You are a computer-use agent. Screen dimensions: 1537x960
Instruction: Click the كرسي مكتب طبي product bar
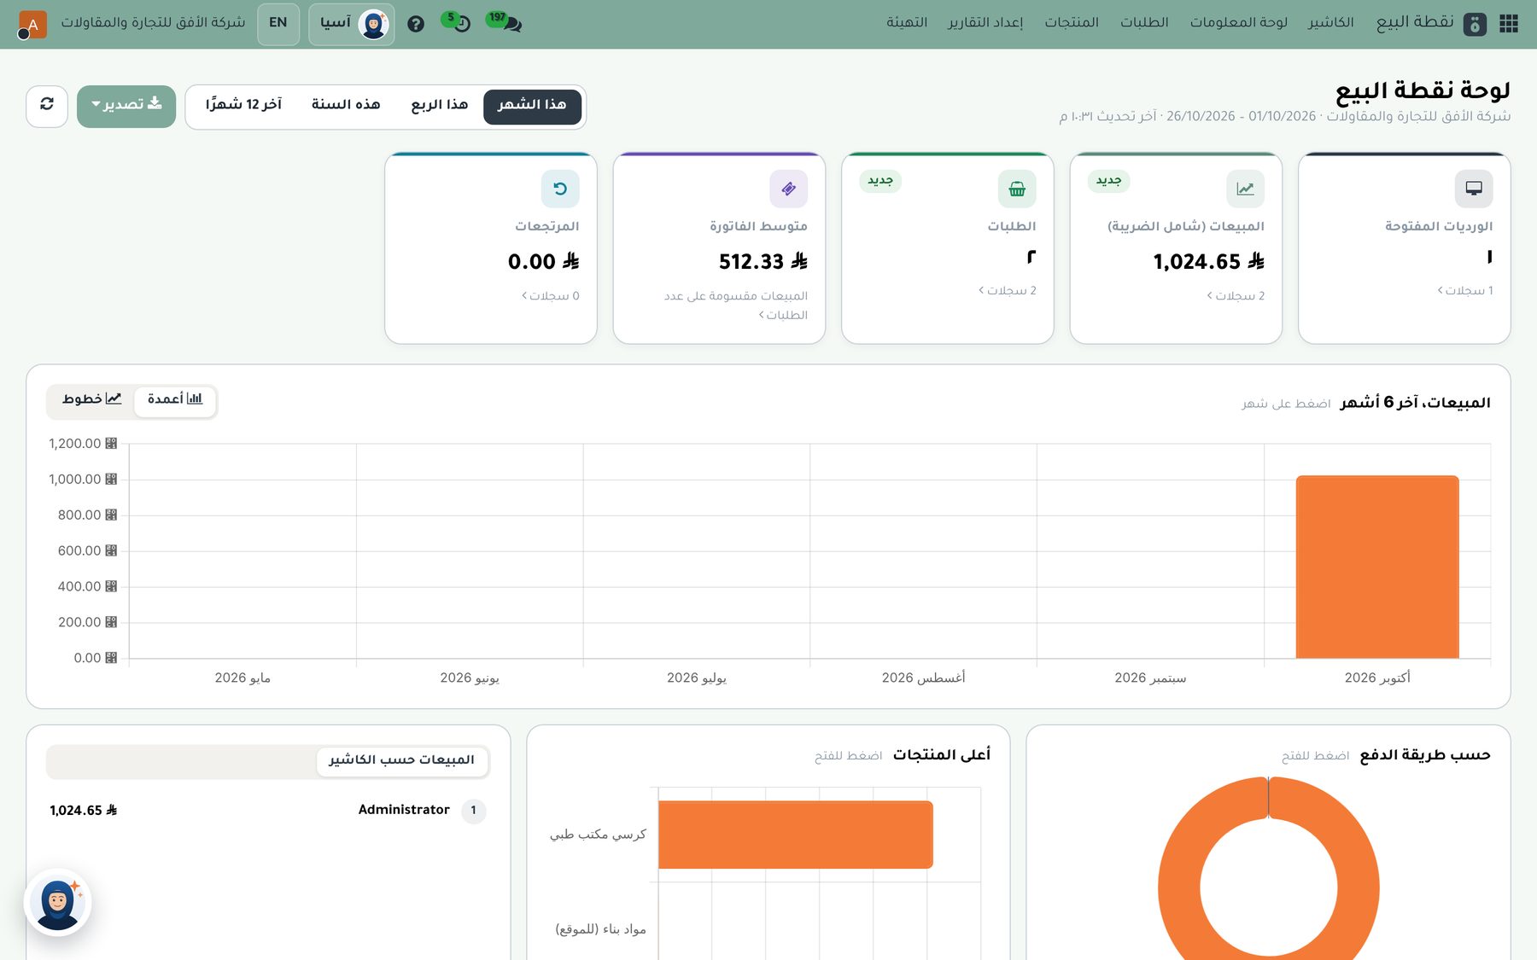pos(796,835)
